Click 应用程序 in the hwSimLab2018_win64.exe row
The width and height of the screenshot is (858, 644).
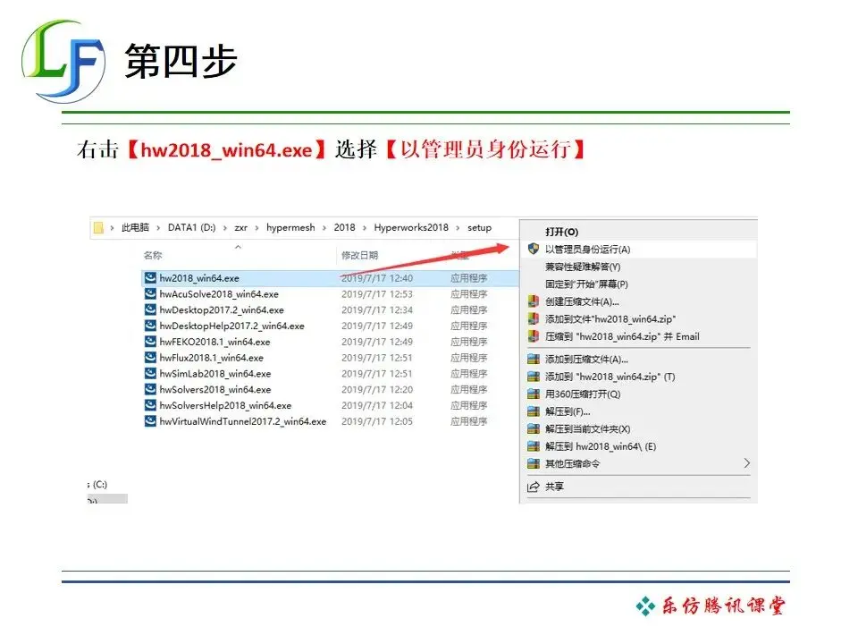pyautogui.click(x=469, y=374)
